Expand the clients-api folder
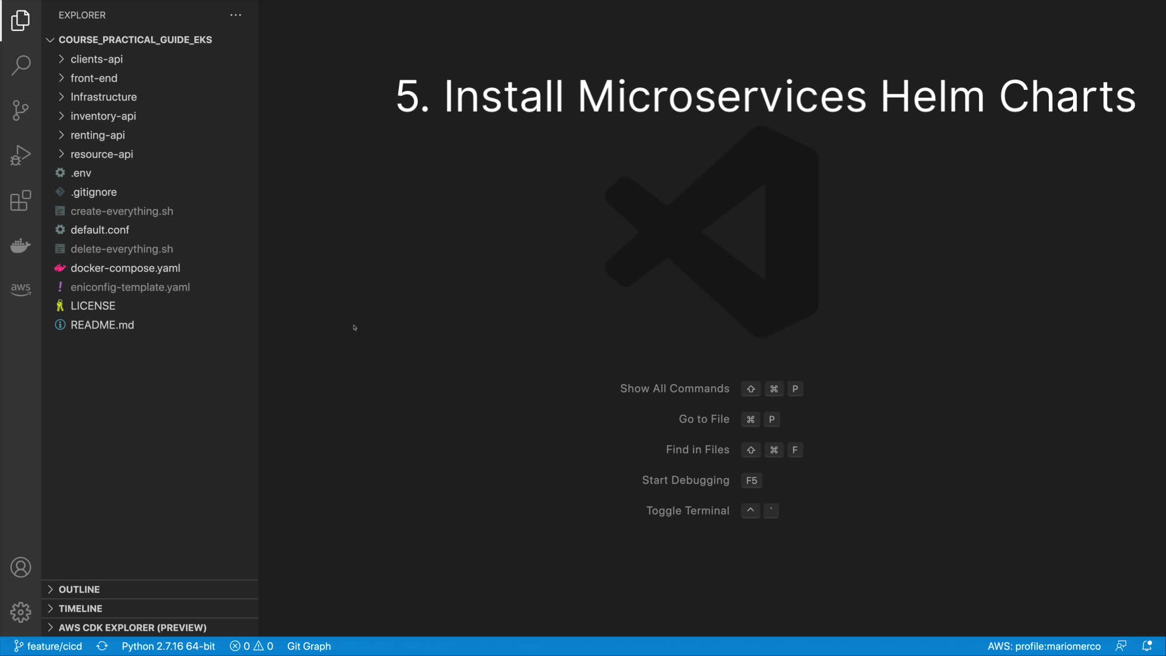 tap(96, 59)
